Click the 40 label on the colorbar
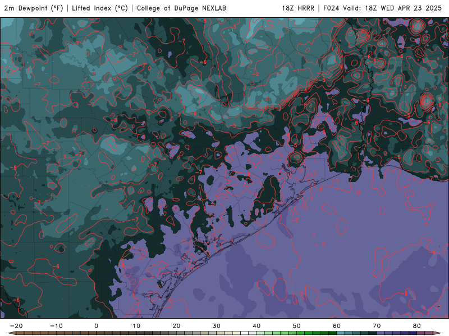 pos(256,326)
